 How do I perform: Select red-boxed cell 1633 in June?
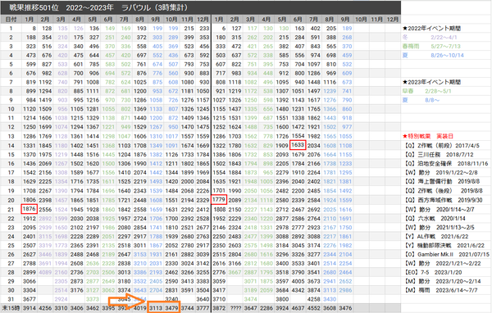[x=298, y=145]
